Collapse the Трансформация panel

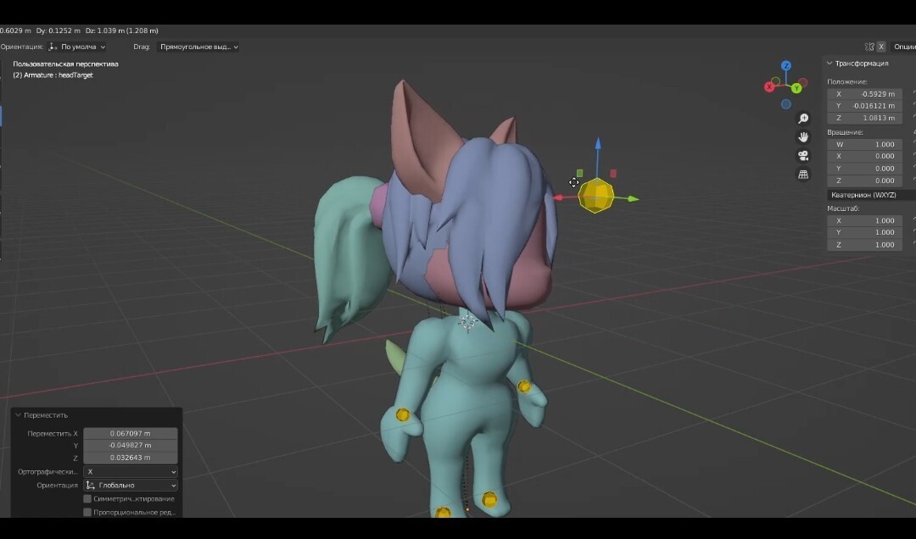point(829,63)
